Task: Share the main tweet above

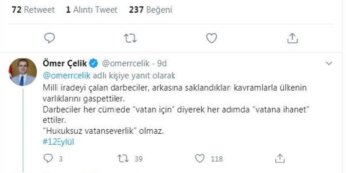Action: tap(292, 38)
